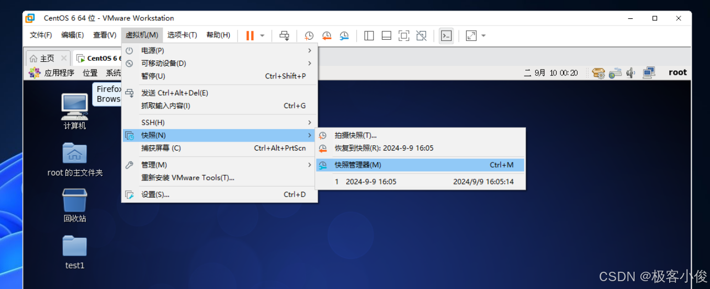
Task: Toggle the thumbnail bar toolbar icon
Action: (x=387, y=36)
